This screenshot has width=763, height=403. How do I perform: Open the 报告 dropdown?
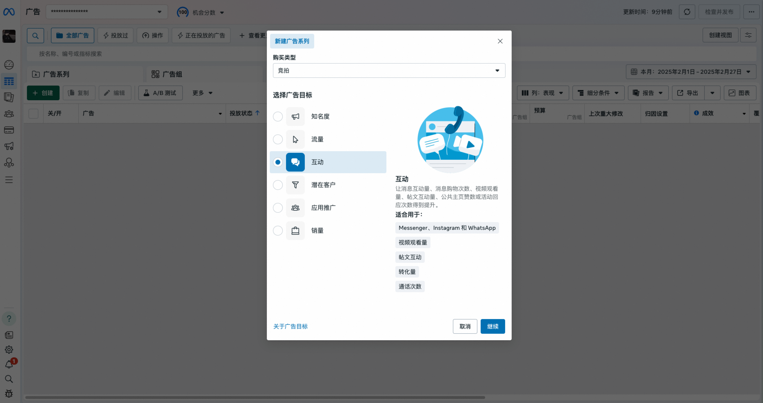coord(648,93)
